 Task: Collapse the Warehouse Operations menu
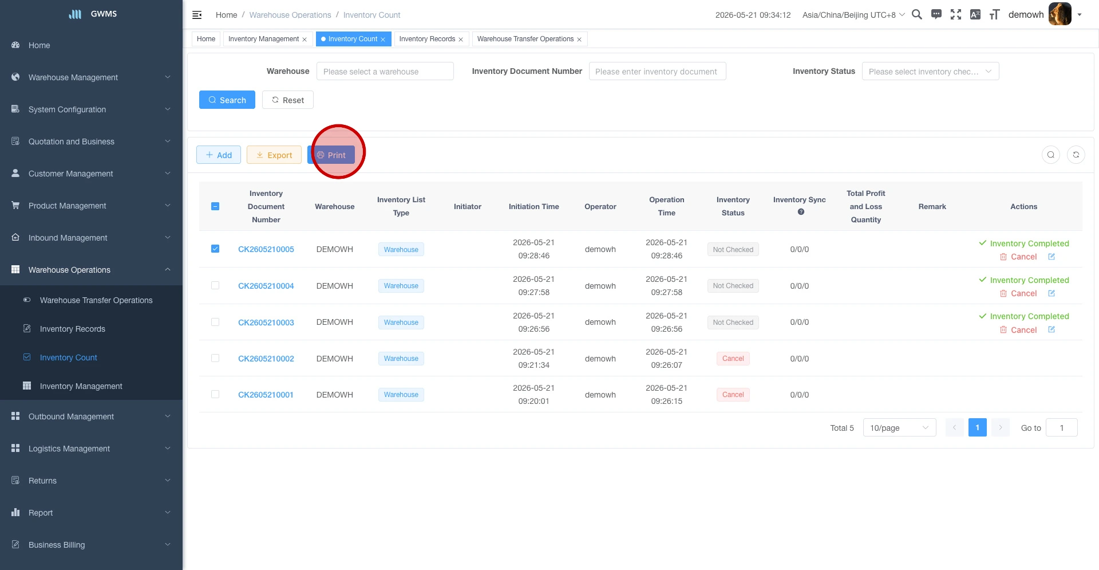pos(92,270)
